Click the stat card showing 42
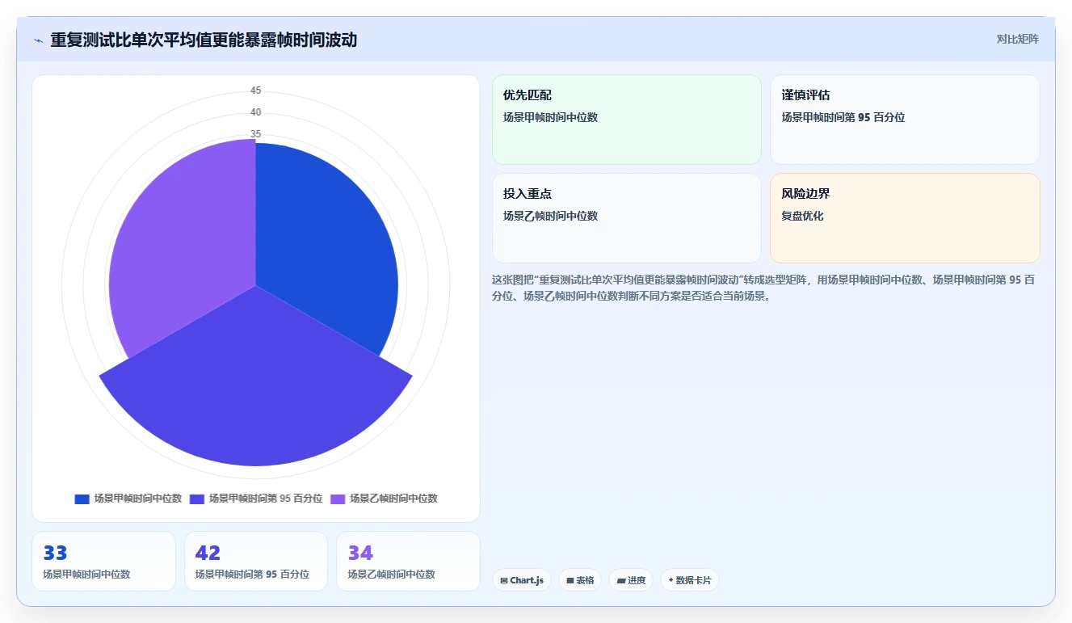1072x623 pixels. (x=256, y=561)
